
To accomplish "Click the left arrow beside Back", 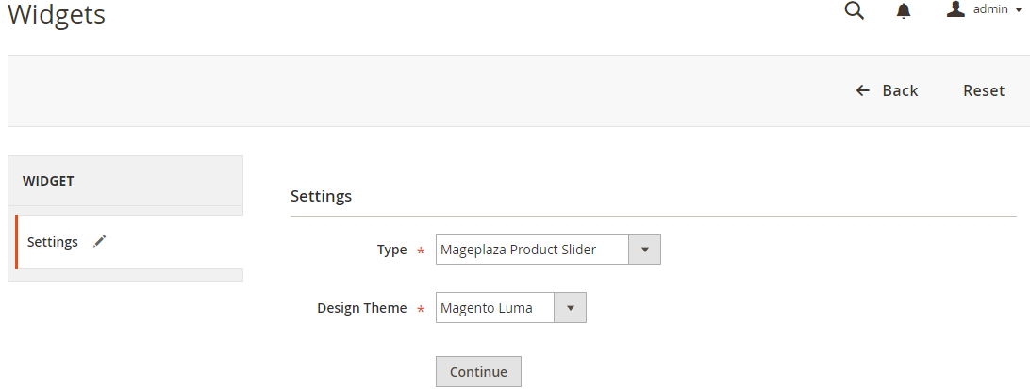I will click(x=862, y=90).
